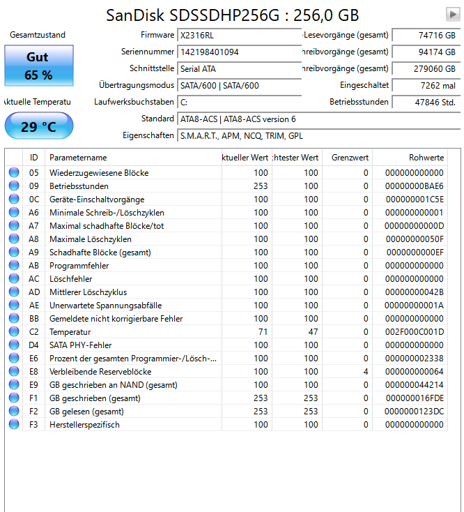This screenshot has height=512, width=464.
Task: Click the status orb for attribute 09 Betriebsstunden
Action: 14,186
